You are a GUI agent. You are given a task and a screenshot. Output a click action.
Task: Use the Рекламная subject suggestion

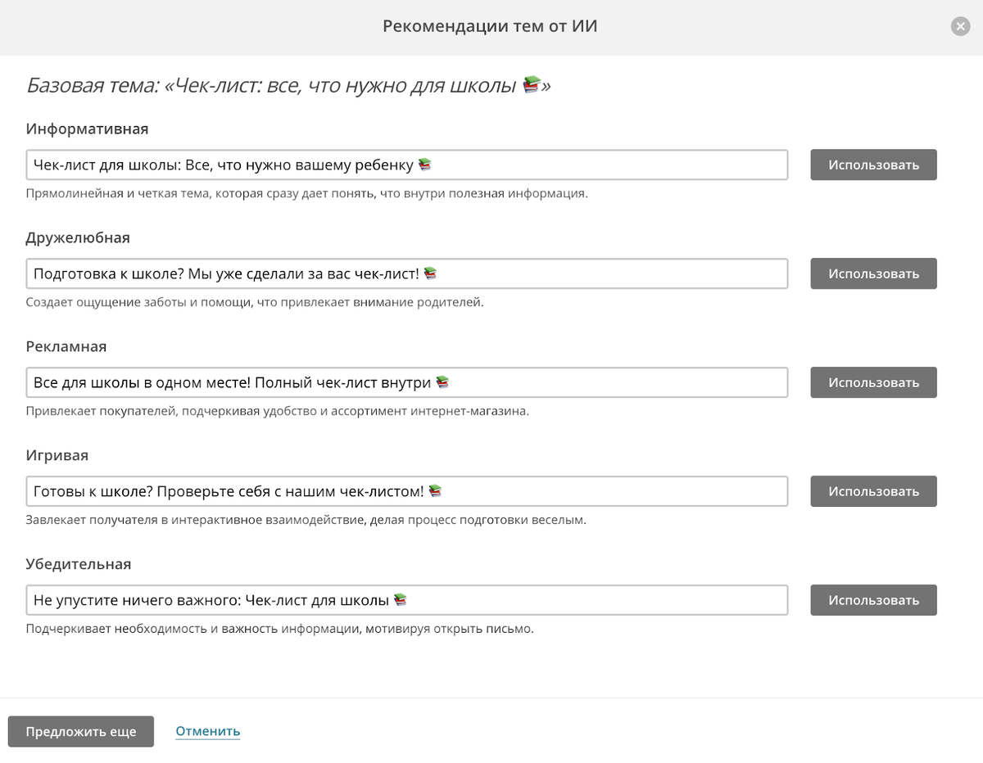point(873,382)
